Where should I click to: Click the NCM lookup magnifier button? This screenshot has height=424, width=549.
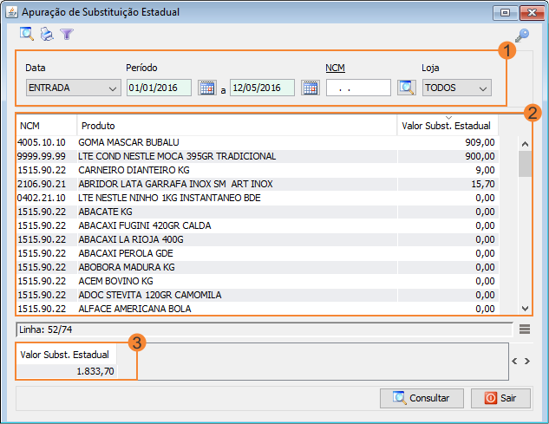pyautogui.click(x=407, y=88)
